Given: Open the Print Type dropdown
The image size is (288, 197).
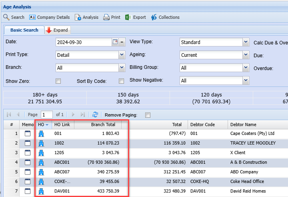Looking at the screenshot, I should [x=122, y=55].
